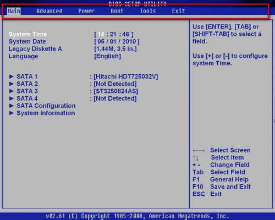Select the Main tab
Image resolution: width=275 pixels, height=220 pixels.
tap(14, 11)
